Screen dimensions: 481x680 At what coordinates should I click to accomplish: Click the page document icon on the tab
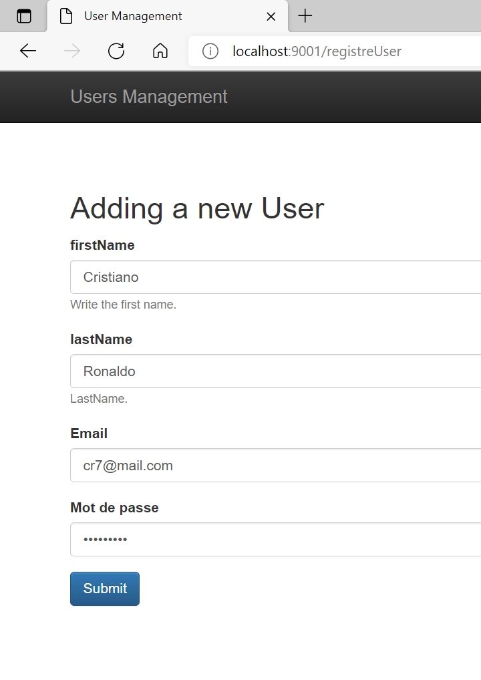click(65, 15)
